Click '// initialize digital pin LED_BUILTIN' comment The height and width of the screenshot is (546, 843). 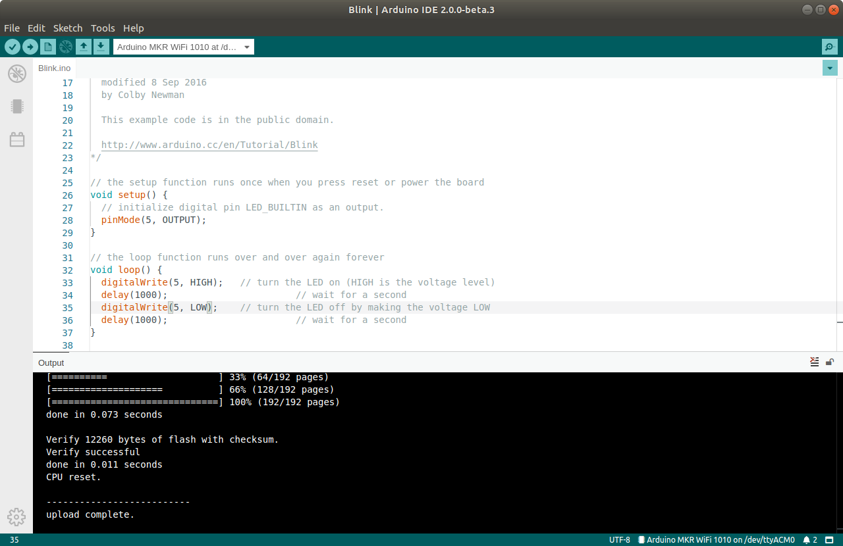click(x=242, y=207)
